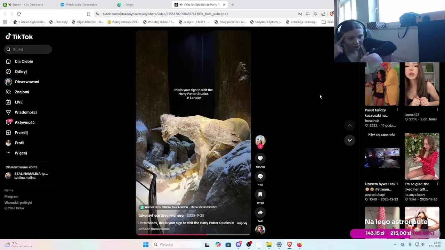Open options for the I'm so glad video

click(x=437, y=184)
